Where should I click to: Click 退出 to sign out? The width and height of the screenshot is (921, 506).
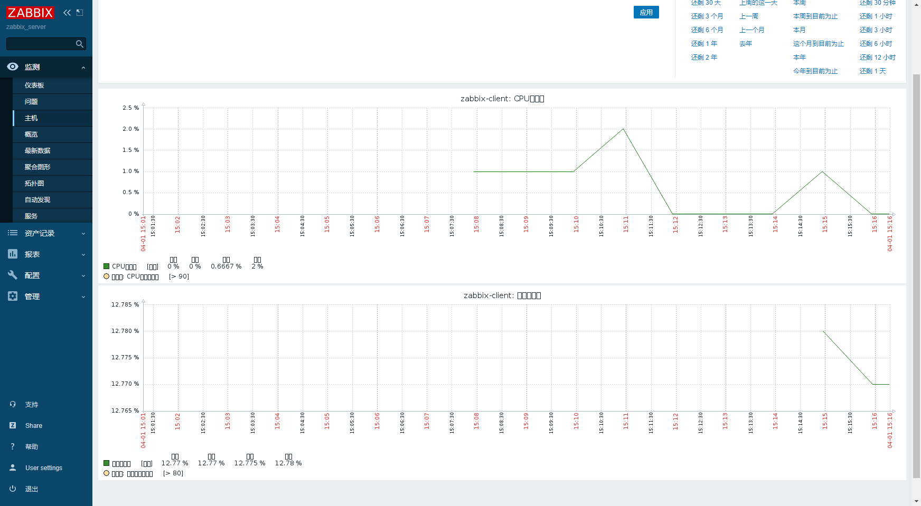pos(32,489)
